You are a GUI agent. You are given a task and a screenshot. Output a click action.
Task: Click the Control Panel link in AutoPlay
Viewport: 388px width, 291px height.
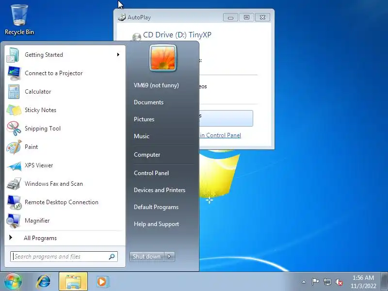[x=220, y=135]
